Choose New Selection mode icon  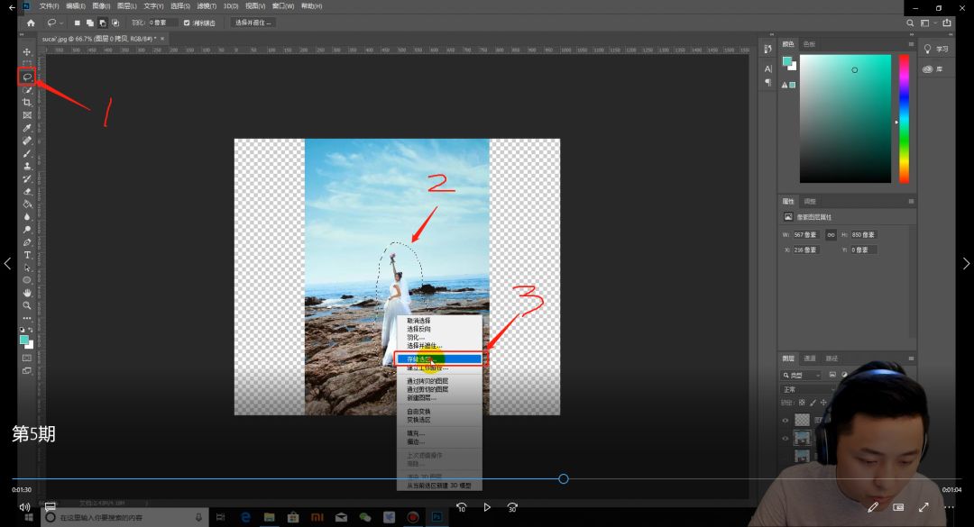(77, 23)
